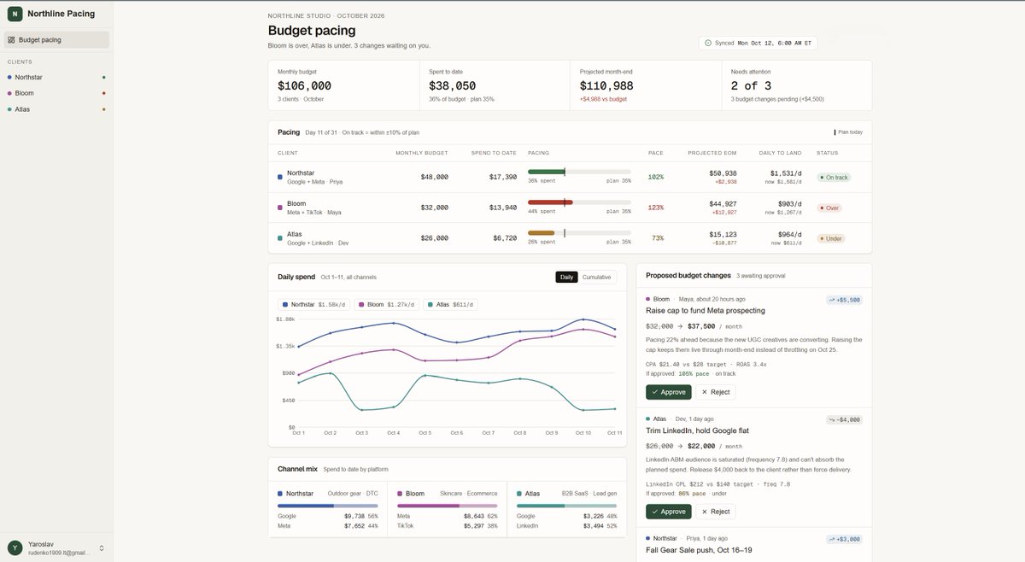
Task: Reject the Bloom raise cap proposal
Action: (715, 392)
